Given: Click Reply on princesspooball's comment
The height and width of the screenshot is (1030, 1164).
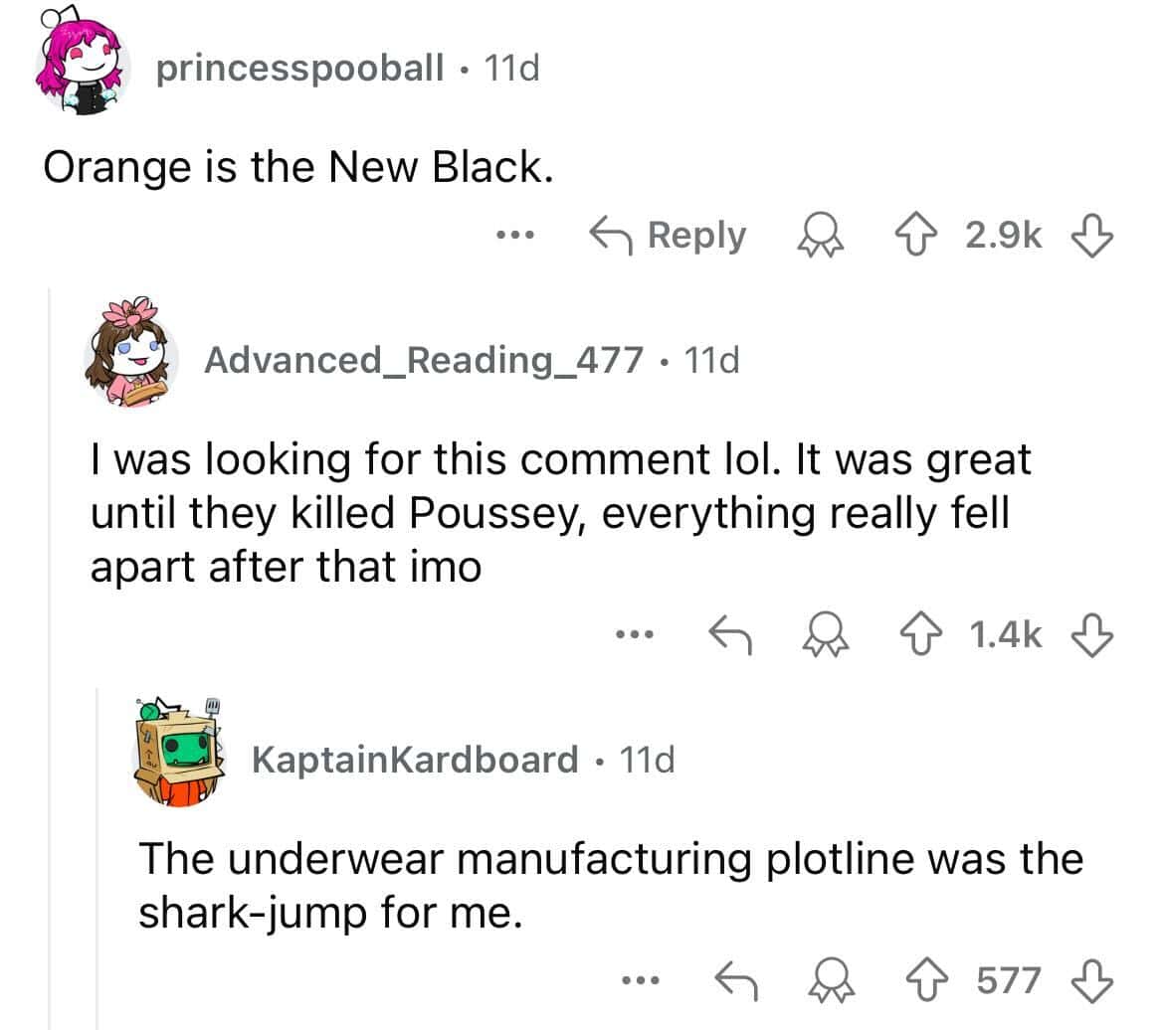Looking at the screenshot, I should point(669,236).
